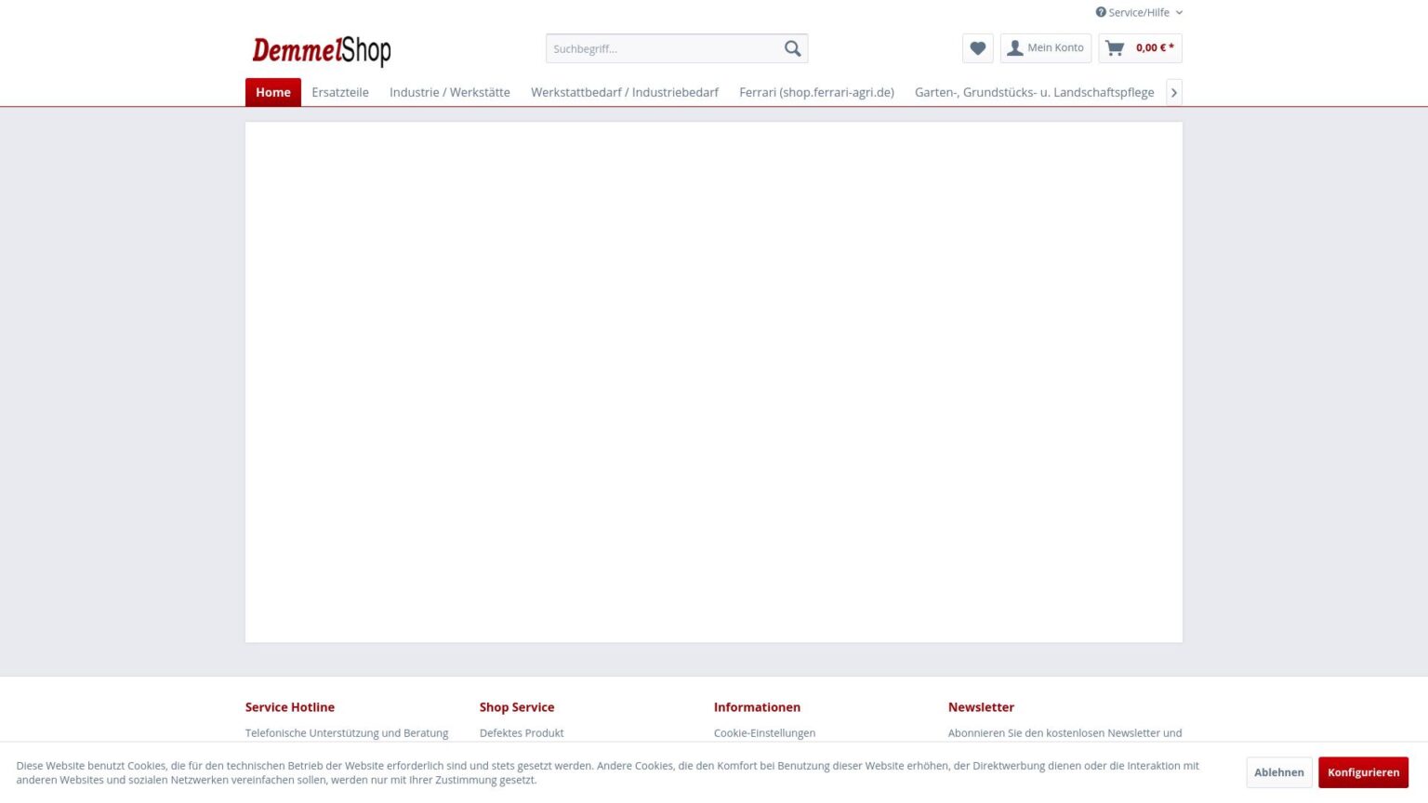1428x803 pixels.
Task: Open the Defektes Produkt link
Action: (522, 732)
